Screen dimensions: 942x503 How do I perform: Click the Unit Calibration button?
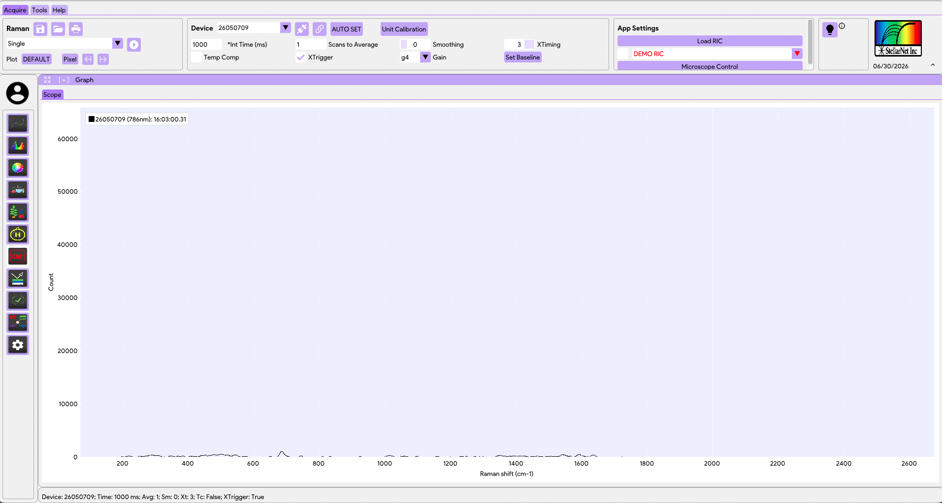(x=404, y=29)
